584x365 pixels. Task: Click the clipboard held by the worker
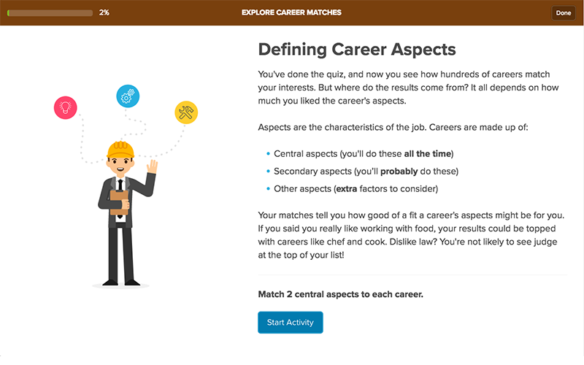click(x=119, y=203)
